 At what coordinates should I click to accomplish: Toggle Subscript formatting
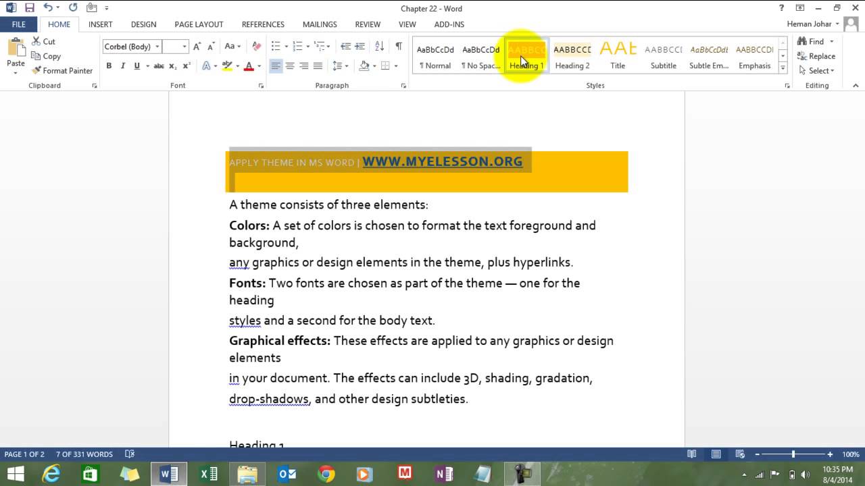173,65
